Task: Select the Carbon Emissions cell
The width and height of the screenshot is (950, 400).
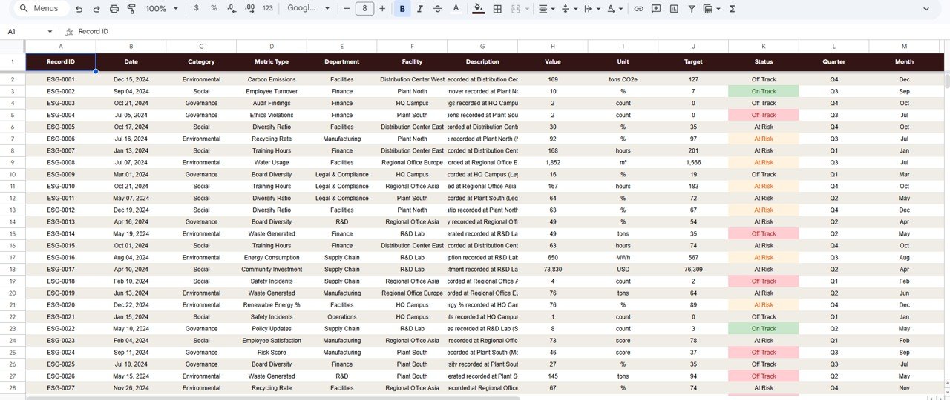Action: 272,79
